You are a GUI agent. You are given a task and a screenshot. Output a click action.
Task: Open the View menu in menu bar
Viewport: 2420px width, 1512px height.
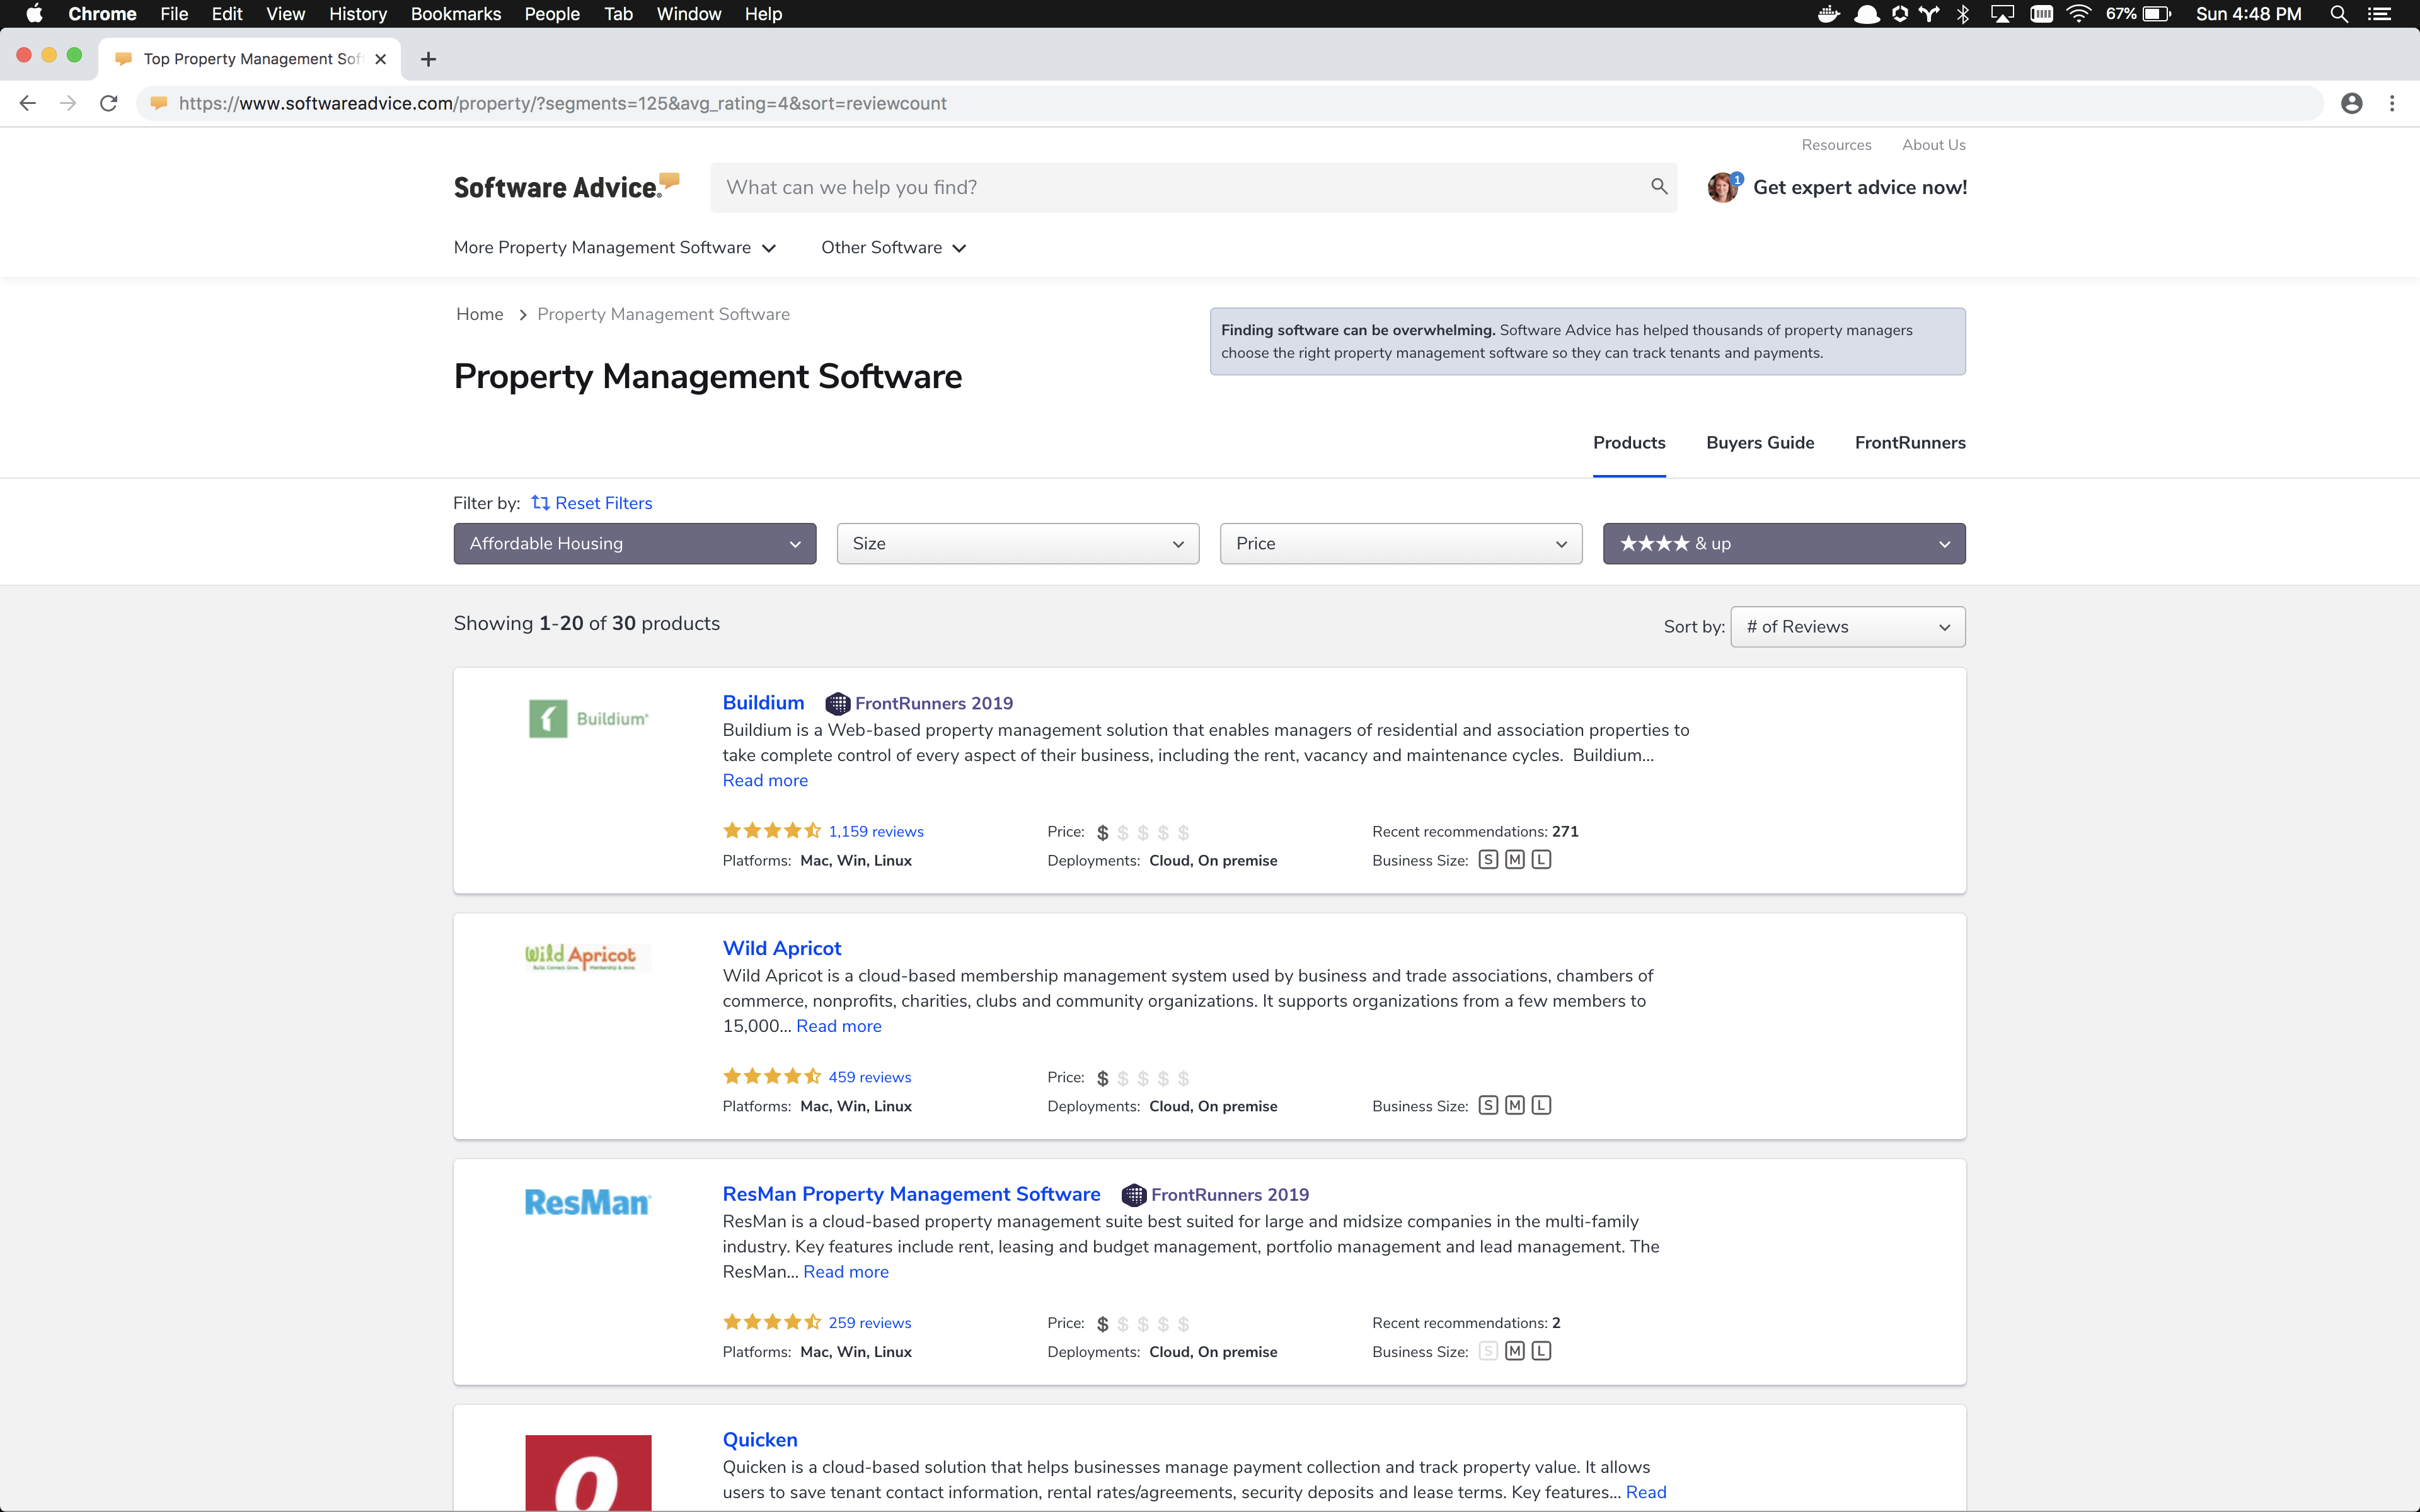pyautogui.click(x=285, y=14)
